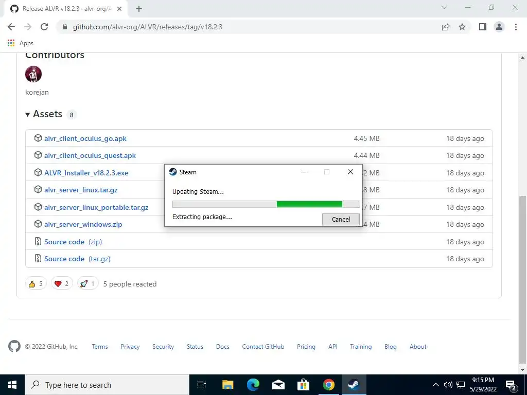Viewport: 527px width, 395px height.
Task: Select the Release ALVR v18.2.3 tab
Action: coord(66,9)
